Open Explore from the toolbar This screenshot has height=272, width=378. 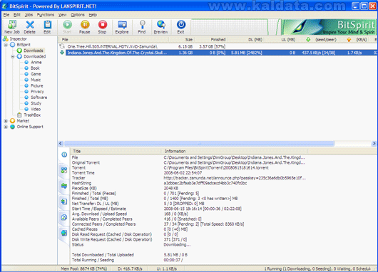click(x=122, y=27)
